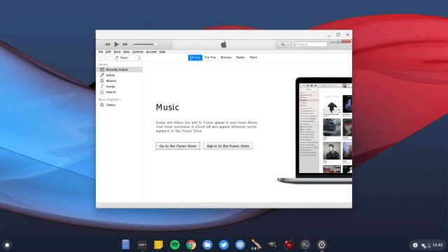This screenshot has height=252, width=448.
Task: Click the 10:42 clock in the tray
Action: click(437, 245)
